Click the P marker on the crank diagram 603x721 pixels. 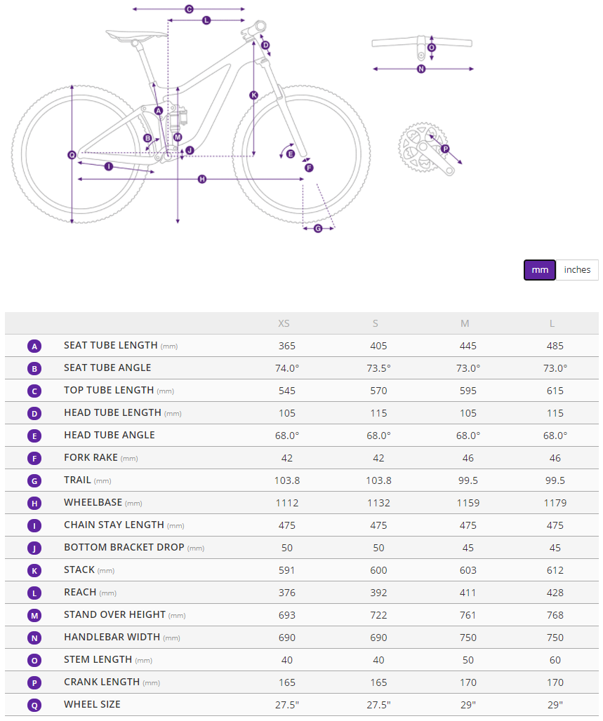pyautogui.click(x=444, y=149)
